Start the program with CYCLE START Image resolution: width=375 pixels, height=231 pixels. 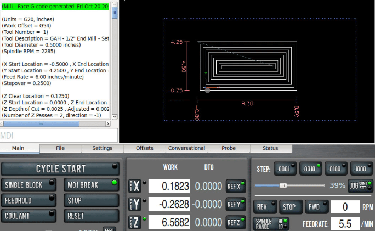point(60,169)
